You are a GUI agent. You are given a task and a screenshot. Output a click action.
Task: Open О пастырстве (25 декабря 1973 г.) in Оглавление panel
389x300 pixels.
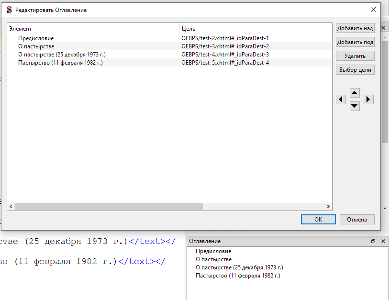(x=239, y=268)
